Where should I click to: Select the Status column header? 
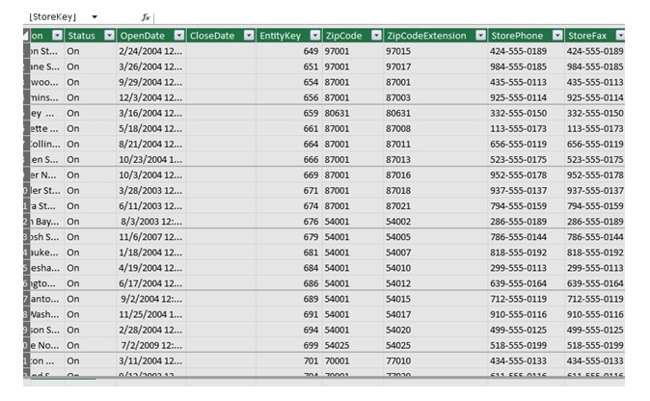[x=91, y=36]
